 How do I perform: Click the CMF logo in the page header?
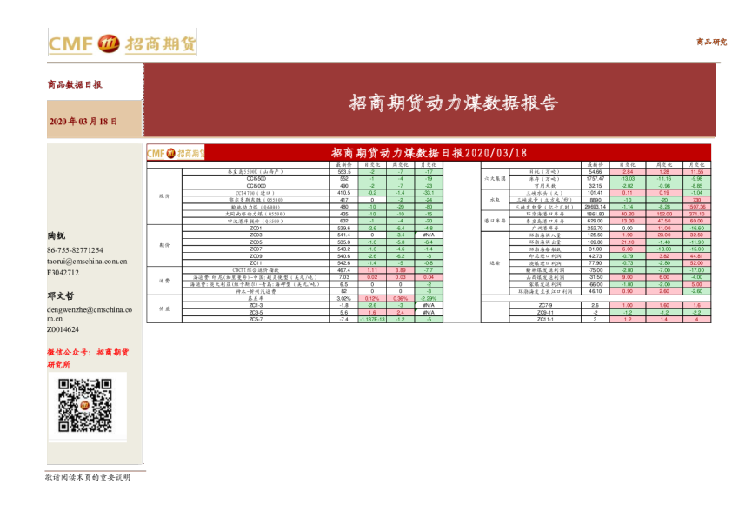tap(122, 43)
